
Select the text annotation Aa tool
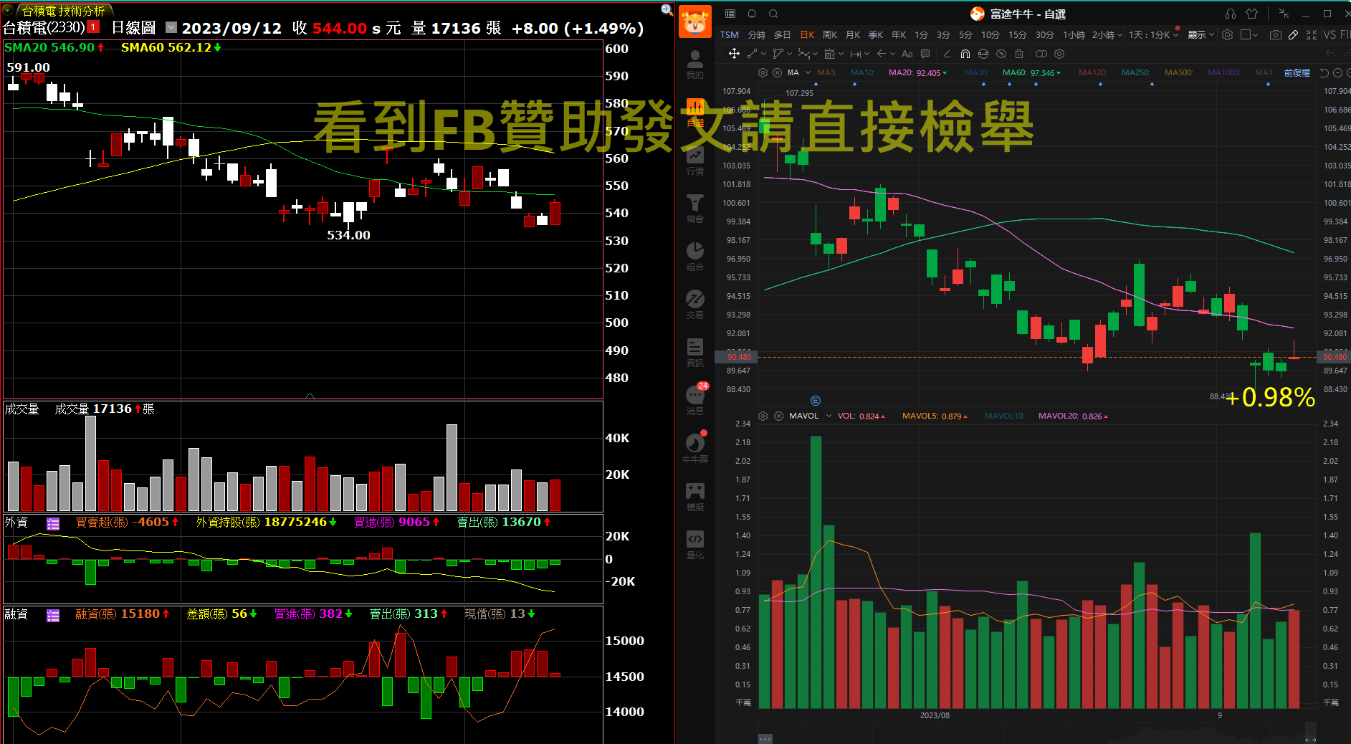coord(907,54)
